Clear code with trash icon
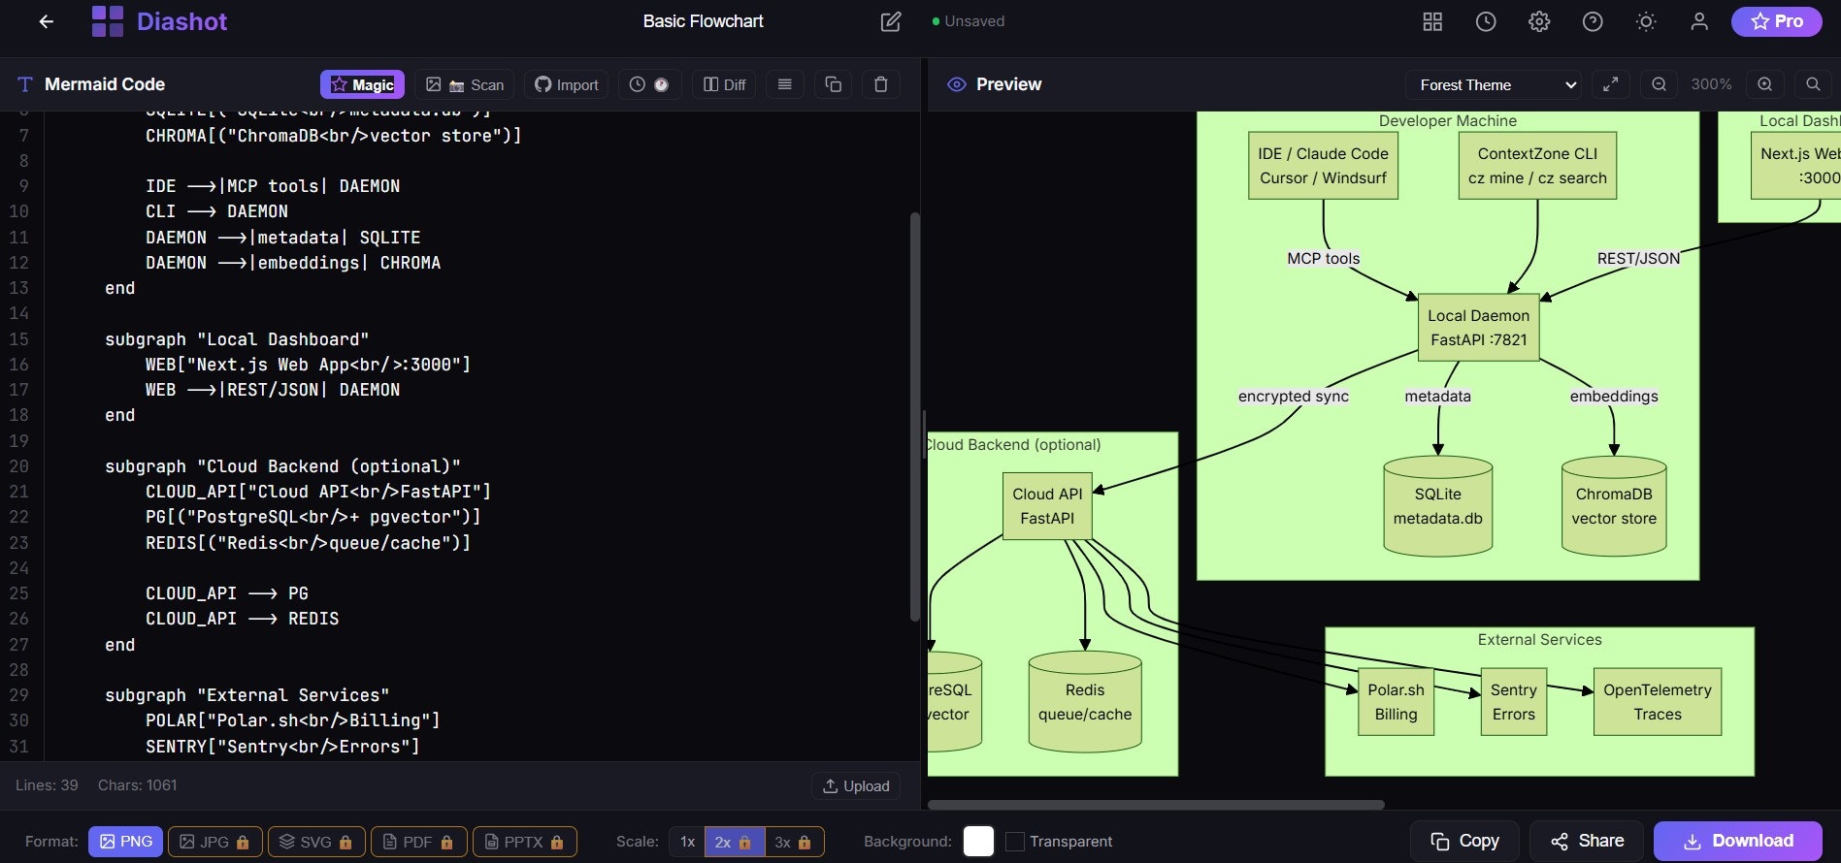1841x863 pixels. pyautogui.click(x=880, y=84)
